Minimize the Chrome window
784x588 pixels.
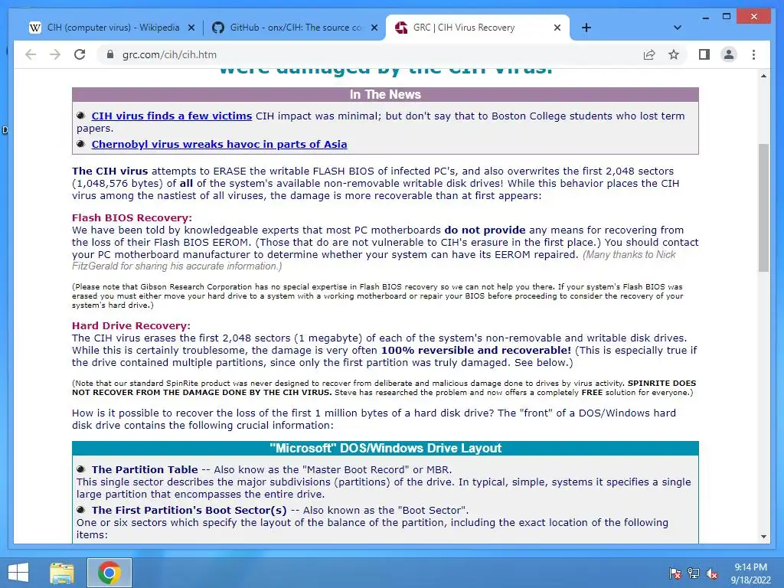pos(705,17)
